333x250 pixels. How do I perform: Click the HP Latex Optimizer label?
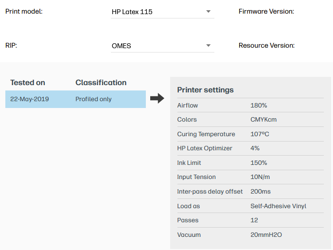tap(205, 148)
